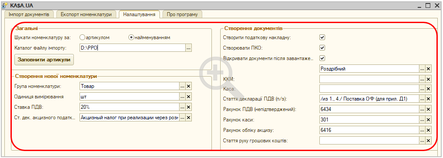443x158 pixels.
Task: Click the Одиниця вимірювання field with шт
Action: click(x=129, y=97)
